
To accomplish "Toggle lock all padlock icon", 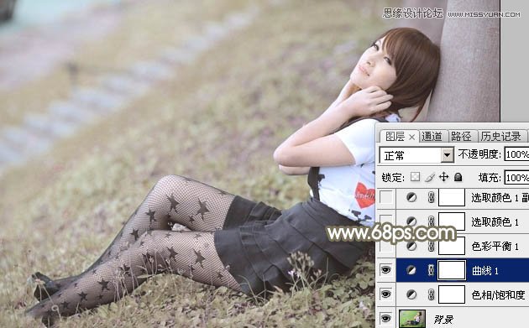I will tap(458, 177).
